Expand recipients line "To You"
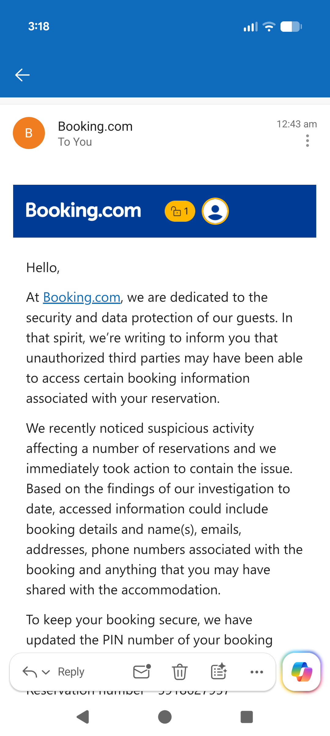 [75, 142]
